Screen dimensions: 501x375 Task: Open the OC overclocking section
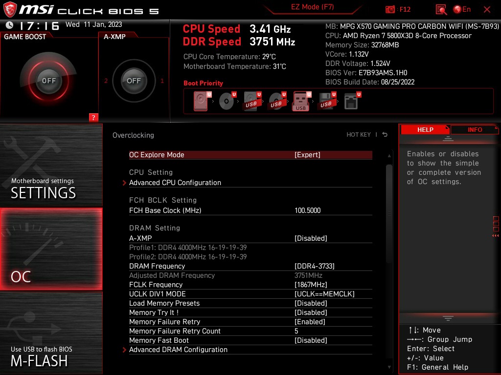[51, 249]
